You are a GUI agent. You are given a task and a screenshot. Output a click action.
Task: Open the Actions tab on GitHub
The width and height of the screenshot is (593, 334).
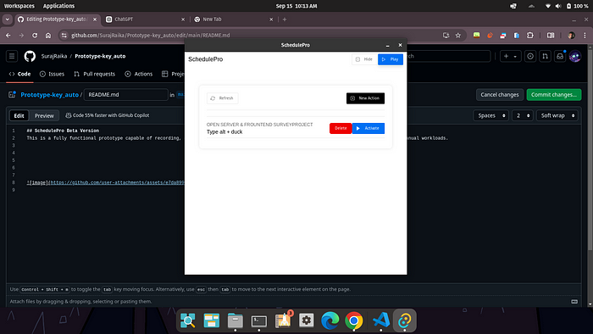tap(138, 74)
